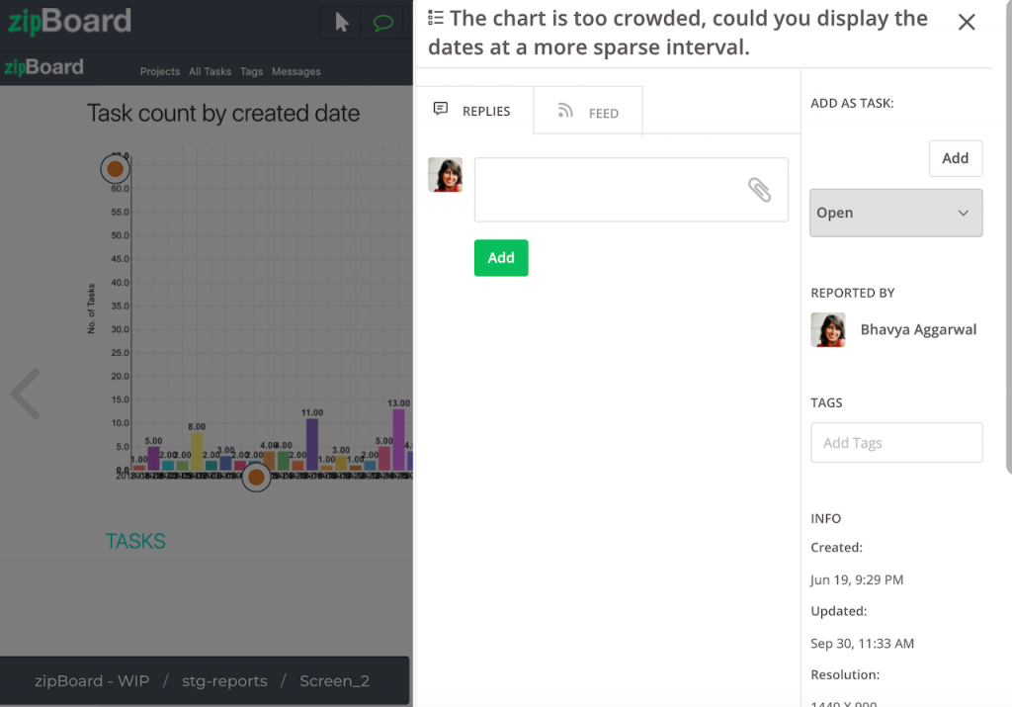This screenshot has height=707, width=1012.
Task: Select the orange annotation marker on the chart
Action: 115,168
